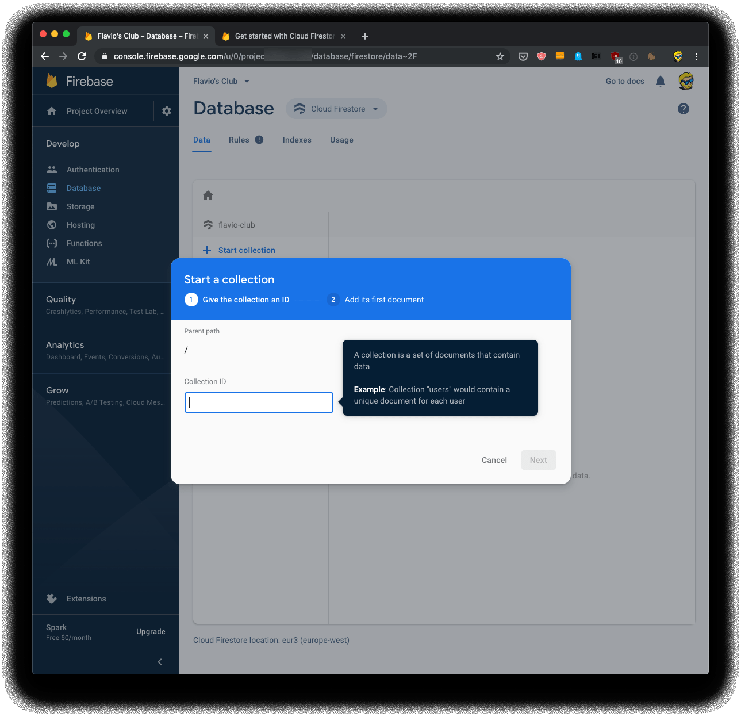This screenshot has width=741, height=717.
Task: Reload the page in browser
Action: click(x=82, y=56)
